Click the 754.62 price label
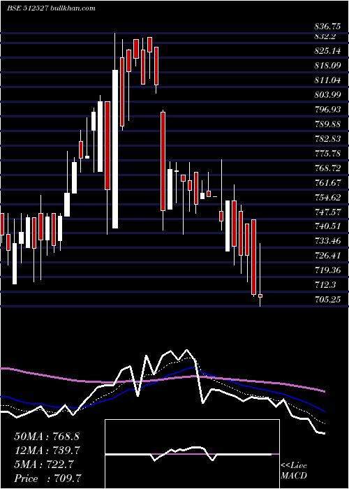Image resolution: width=349 pixels, height=489 pixels. click(x=327, y=198)
